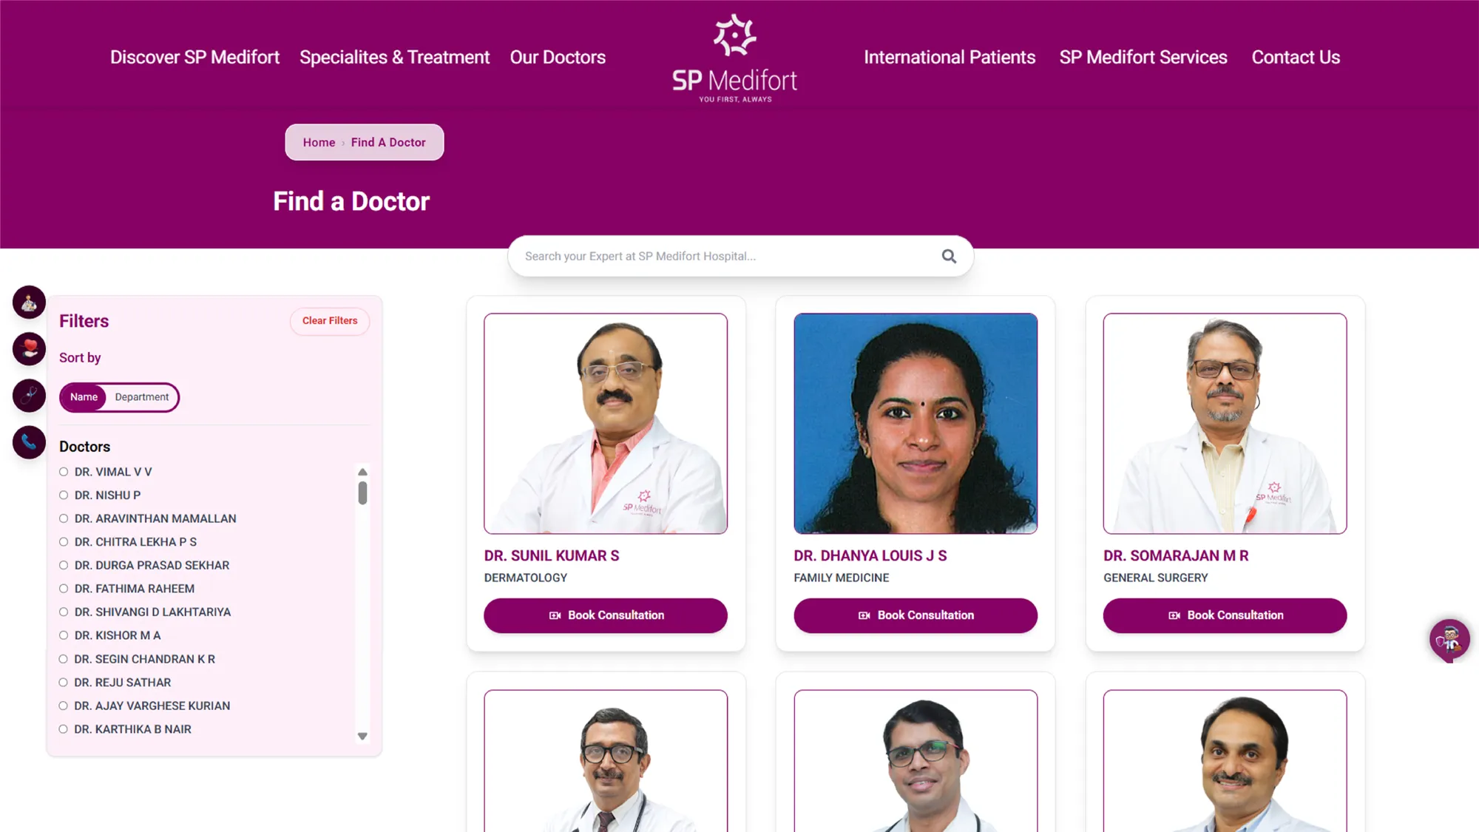Screen dimensions: 1479x832
Task: Open the chatbot assistant floating icon
Action: coord(1449,640)
